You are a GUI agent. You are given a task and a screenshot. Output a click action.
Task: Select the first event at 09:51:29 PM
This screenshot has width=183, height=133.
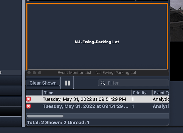tap(97, 99)
